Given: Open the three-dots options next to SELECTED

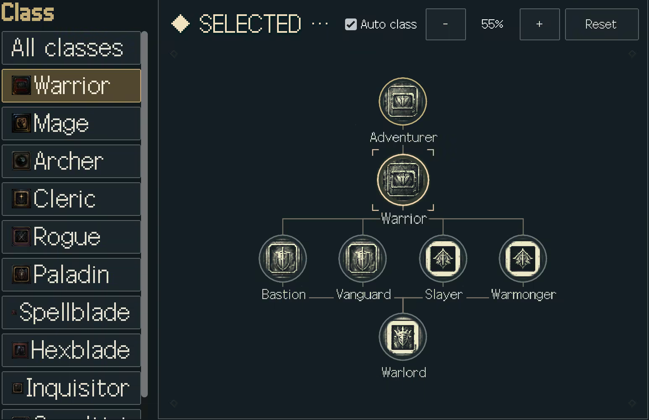Looking at the screenshot, I should [320, 24].
